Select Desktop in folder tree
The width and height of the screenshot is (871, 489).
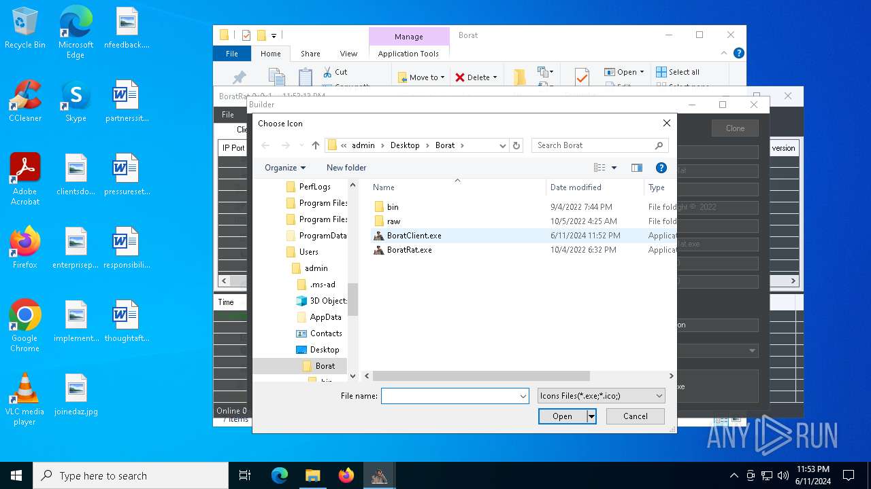tap(325, 350)
